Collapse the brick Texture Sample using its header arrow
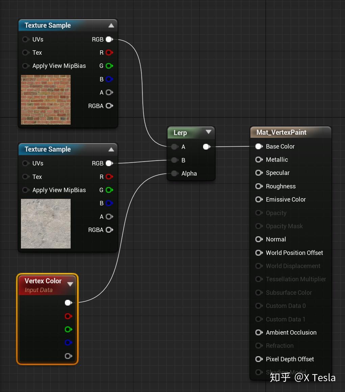The height and width of the screenshot is (392, 345). click(112, 25)
